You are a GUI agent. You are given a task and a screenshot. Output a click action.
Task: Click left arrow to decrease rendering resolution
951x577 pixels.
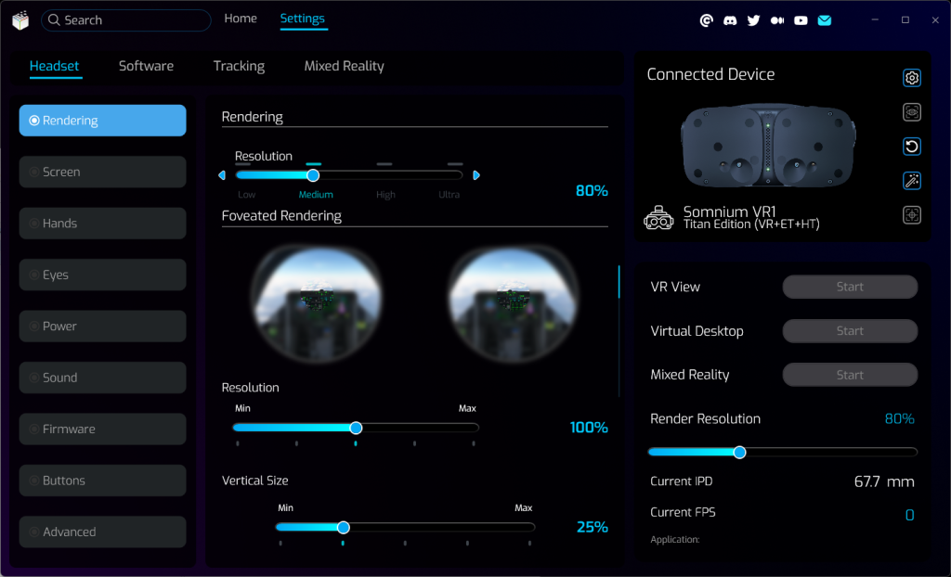click(222, 175)
